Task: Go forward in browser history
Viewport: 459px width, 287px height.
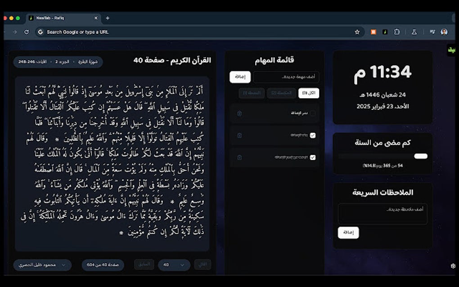Action: (15, 32)
